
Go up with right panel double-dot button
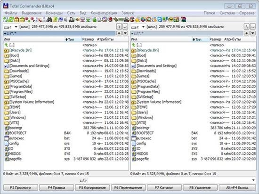253,26
